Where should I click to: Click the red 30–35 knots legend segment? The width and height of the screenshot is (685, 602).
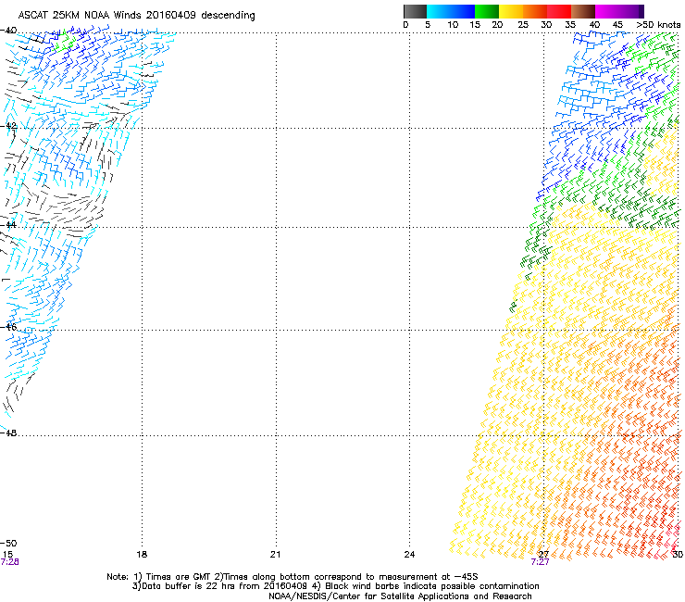(x=559, y=11)
